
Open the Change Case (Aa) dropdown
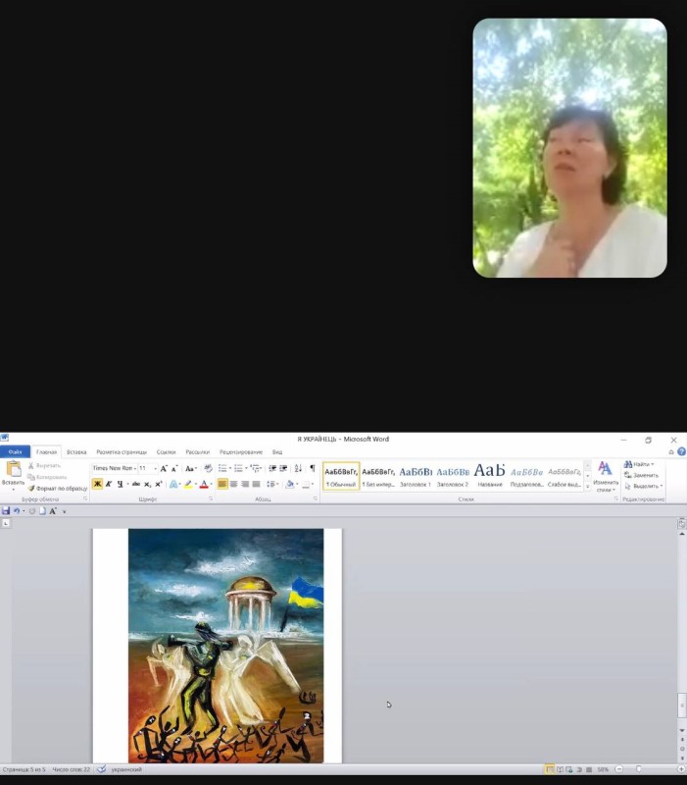(190, 469)
